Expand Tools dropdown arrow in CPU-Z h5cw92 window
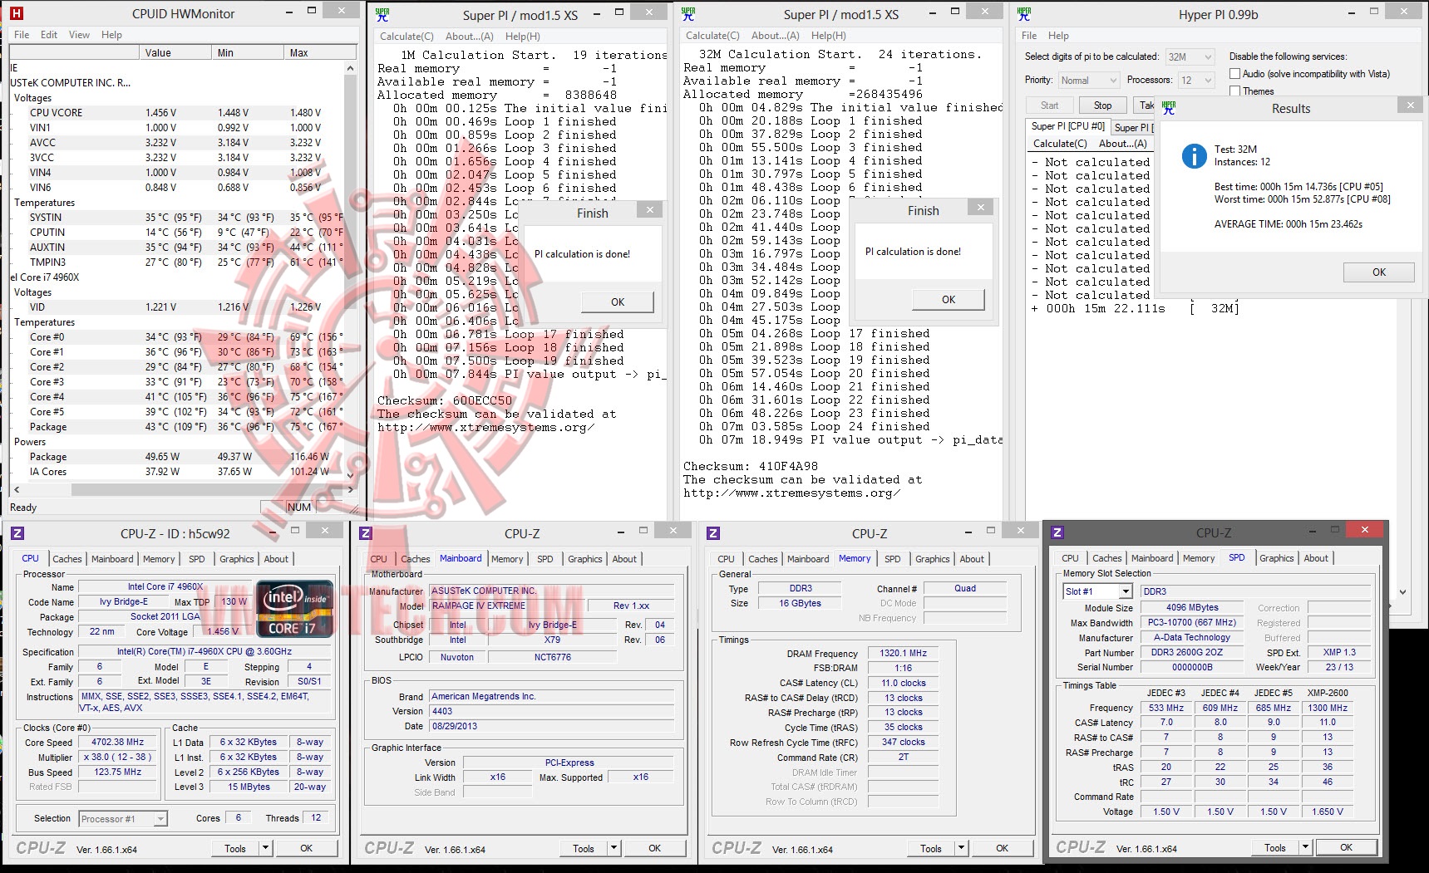 coord(266,848)
